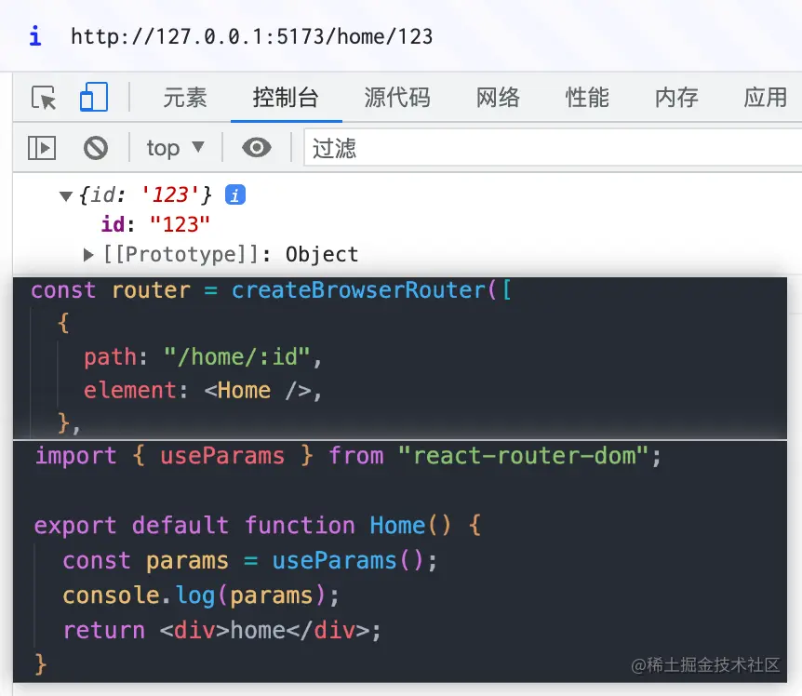The width and height of the screenshot is (802, 696).
Task: Collapse the {id: '123'} object
Action: point(65,195)
